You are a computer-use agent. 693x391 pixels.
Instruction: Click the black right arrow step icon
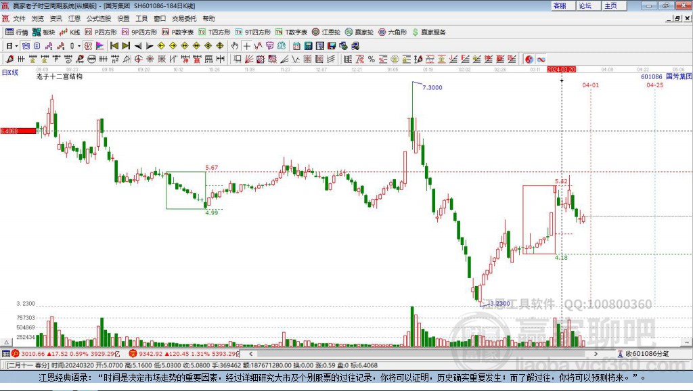click(150, 46)
